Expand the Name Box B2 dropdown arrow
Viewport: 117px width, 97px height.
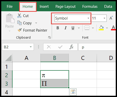tap(31, 47)
